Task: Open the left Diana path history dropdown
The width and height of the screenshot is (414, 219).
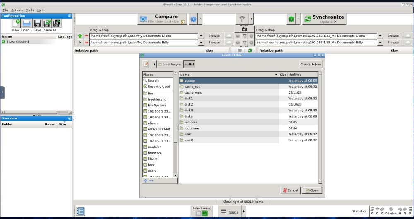Action: point(201,36)
